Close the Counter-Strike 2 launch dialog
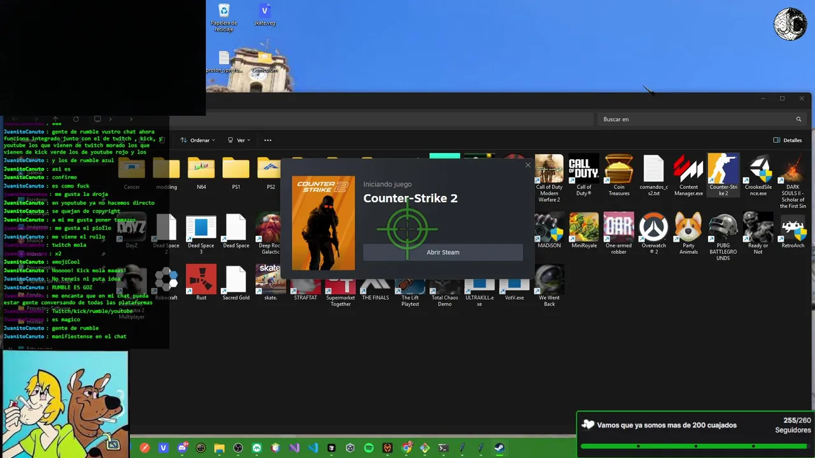This screenshot has height=458, width=815. (527, 165)
